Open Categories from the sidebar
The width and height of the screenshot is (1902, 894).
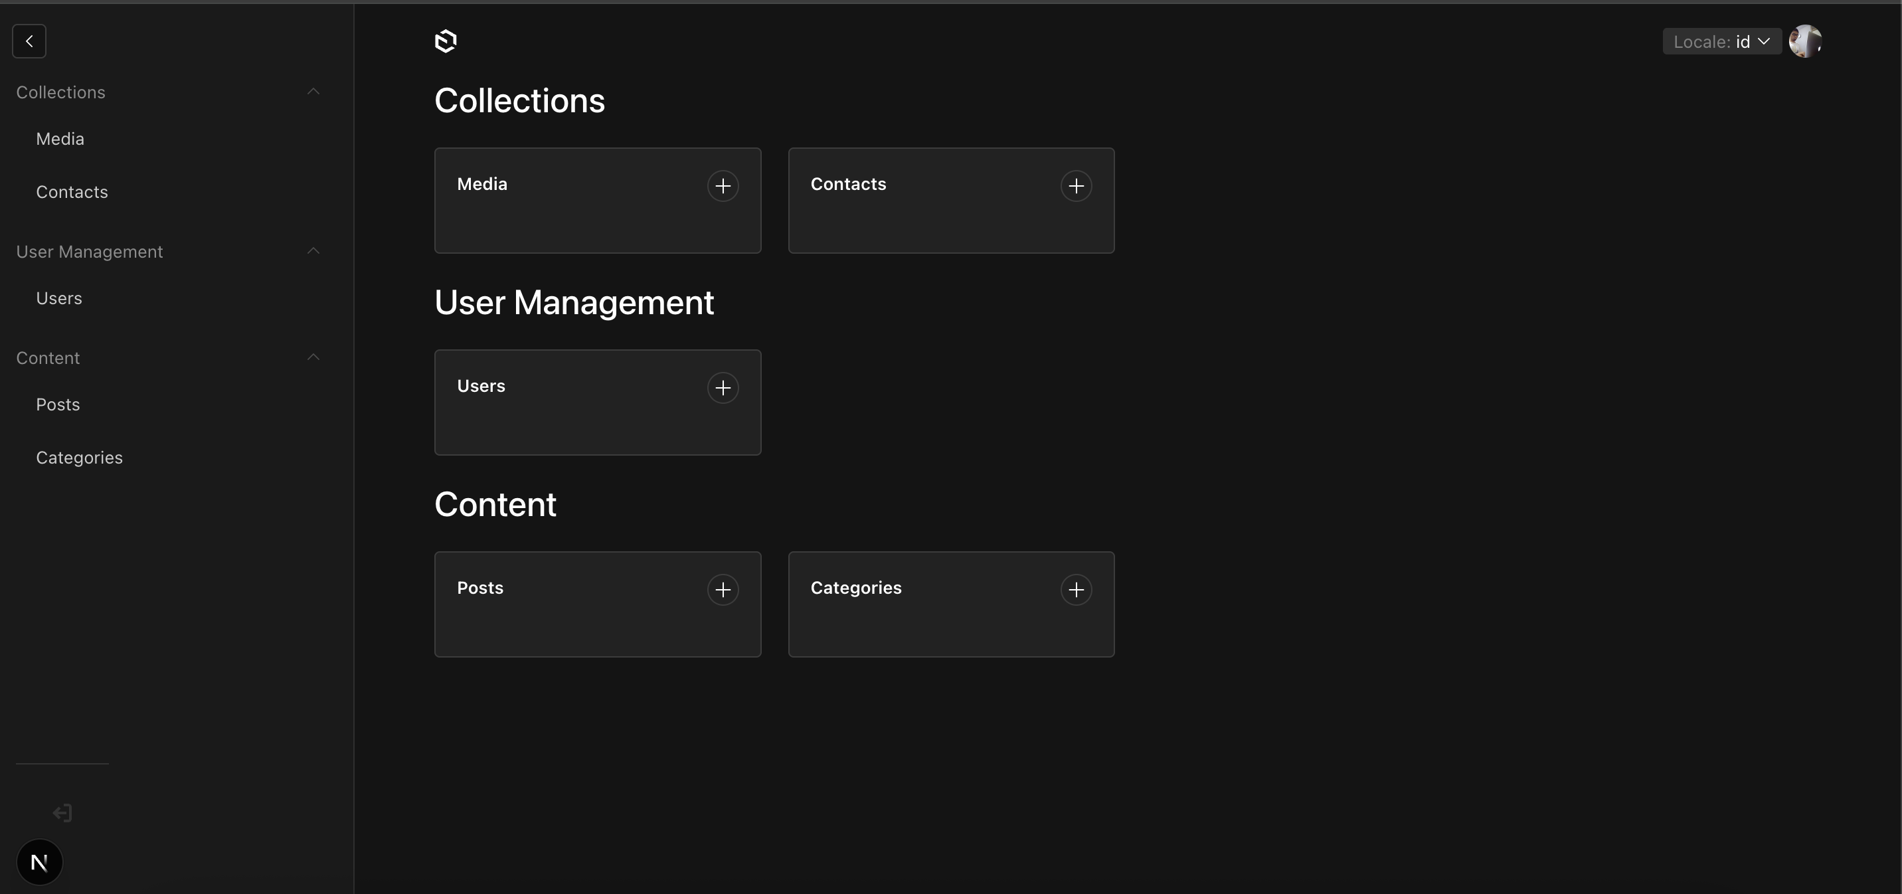pos(79,458)
